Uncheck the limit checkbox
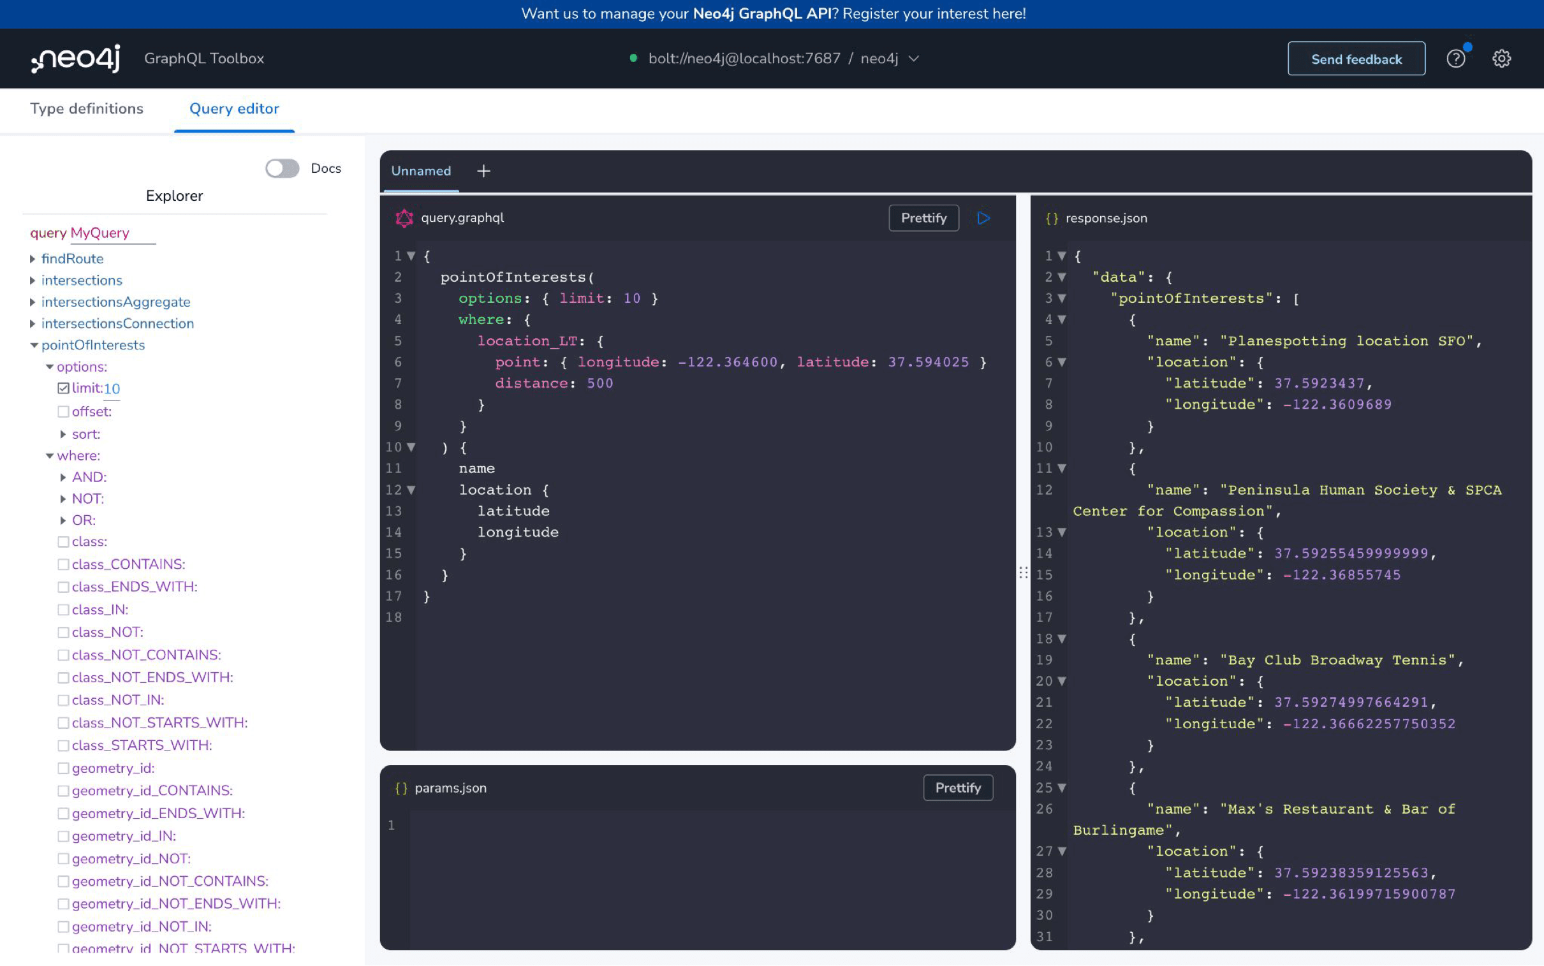The height and width of the screenshot is (966, 1544). [63, 388]
